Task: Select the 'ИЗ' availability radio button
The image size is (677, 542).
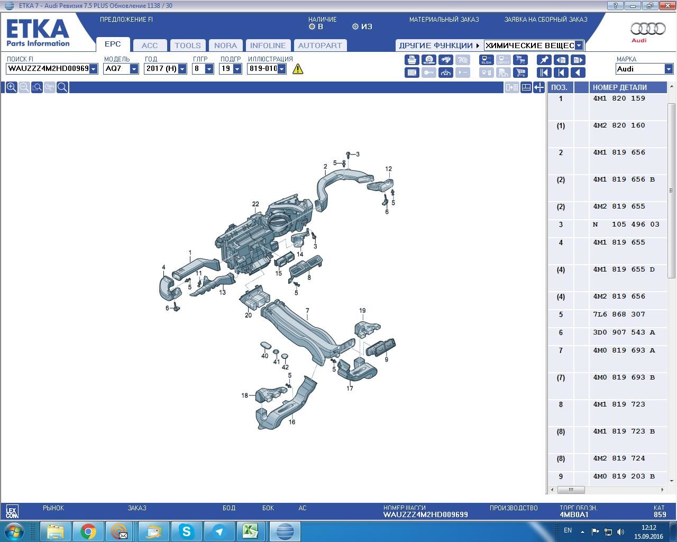Action: tap(355, 26)
